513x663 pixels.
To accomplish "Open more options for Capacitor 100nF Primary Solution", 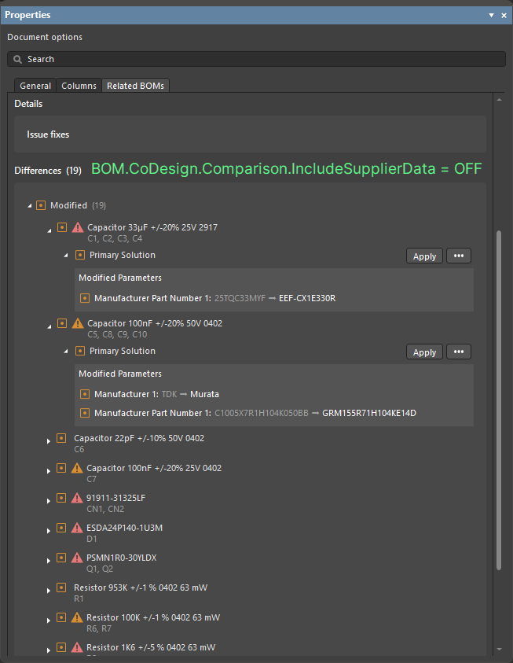I will click(459, 352).
